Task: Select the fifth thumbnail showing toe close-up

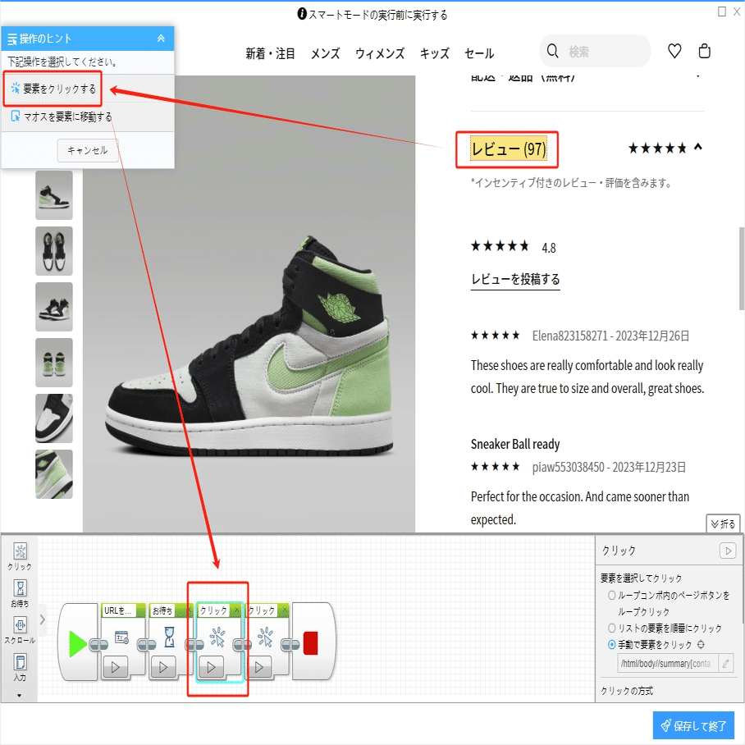Action: (54, 418)
